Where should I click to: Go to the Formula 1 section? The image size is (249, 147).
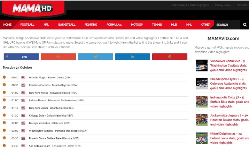click(x=114, y=25)
